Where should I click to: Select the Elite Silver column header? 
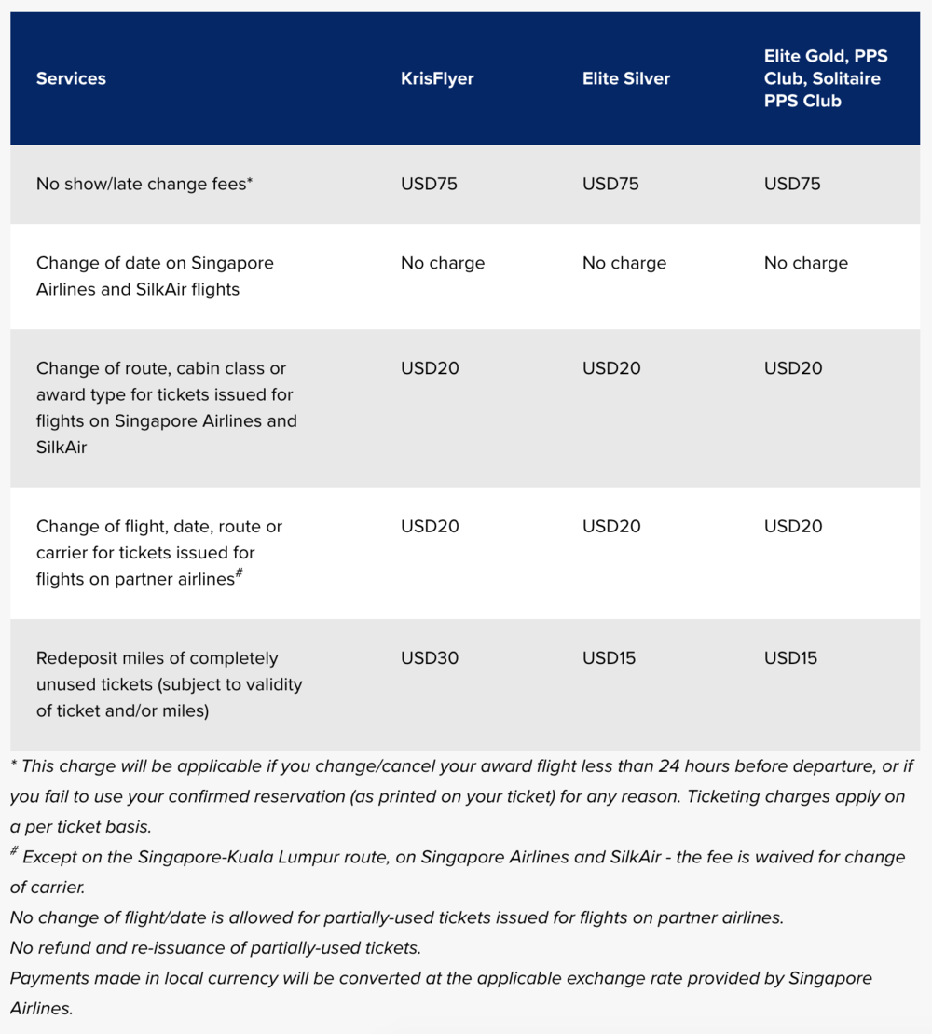click(x=626, y=78)
